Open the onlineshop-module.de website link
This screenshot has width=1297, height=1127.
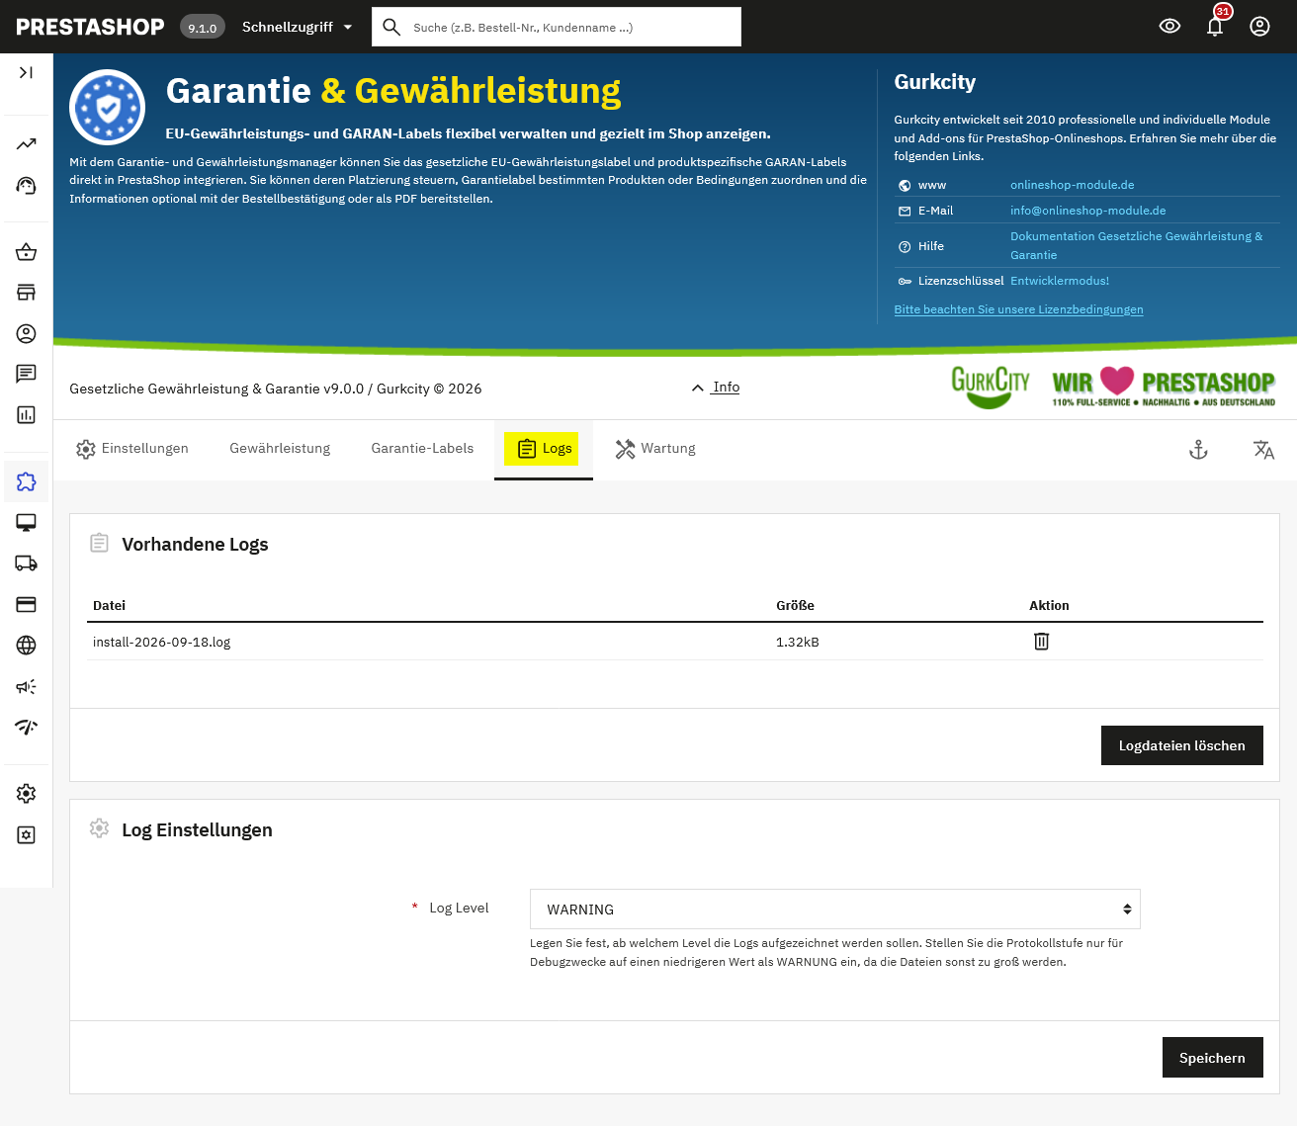tap(1073, 185)
